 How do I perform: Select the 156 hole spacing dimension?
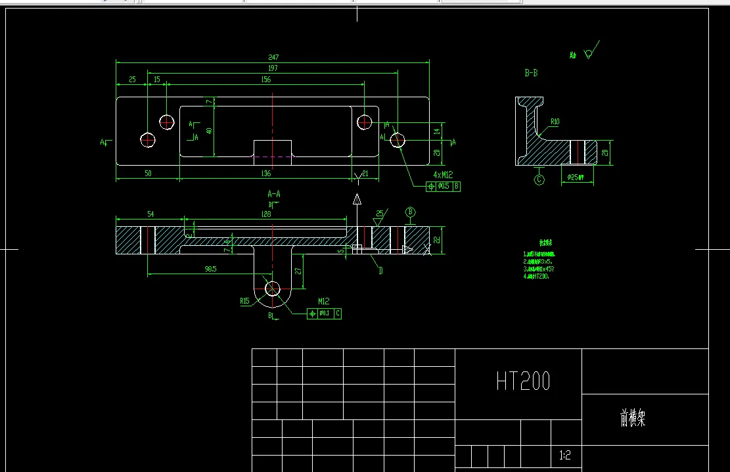tap(266, 79)
